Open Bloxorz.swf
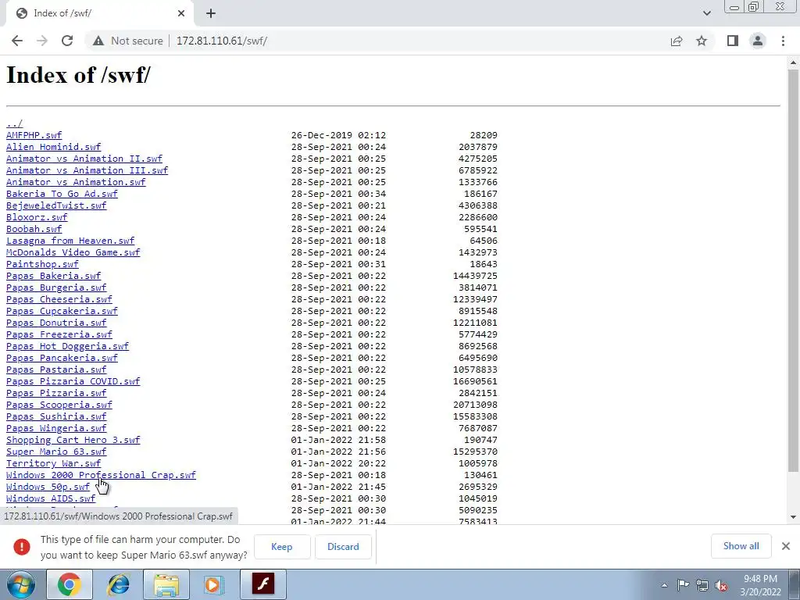The width and height of the screenshot is (800, 600). [37, 217]
